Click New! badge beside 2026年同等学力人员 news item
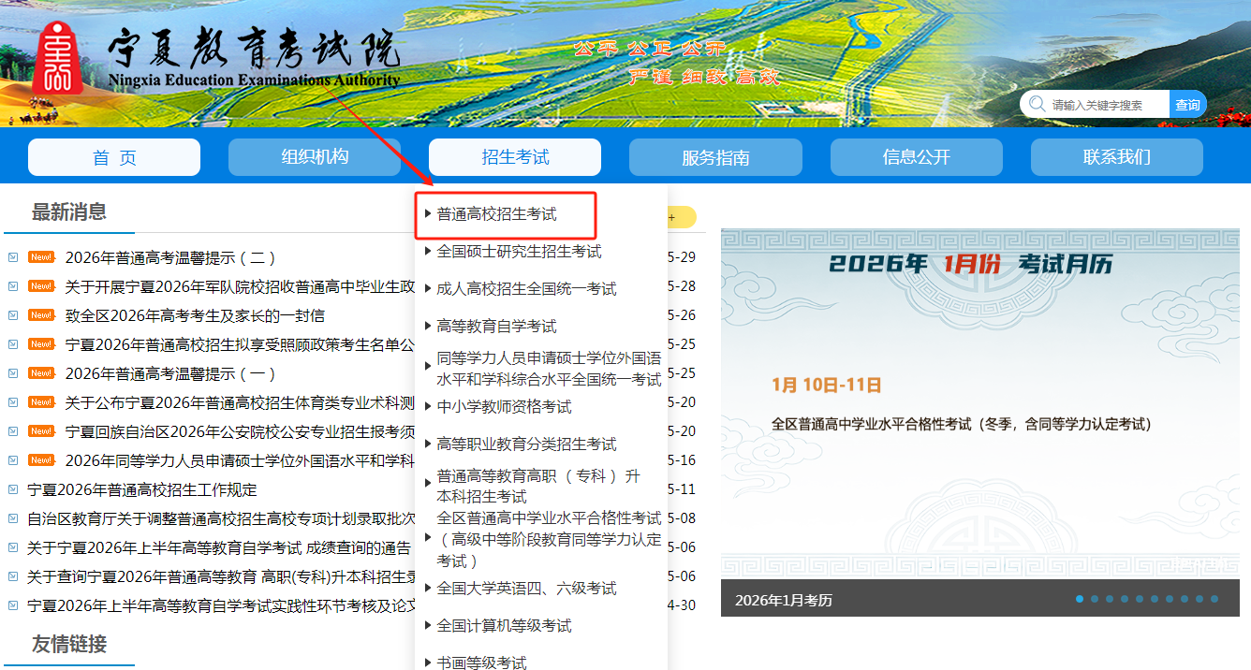Image resolution: width=1251 pixels, height=670 pixels. 41,460
